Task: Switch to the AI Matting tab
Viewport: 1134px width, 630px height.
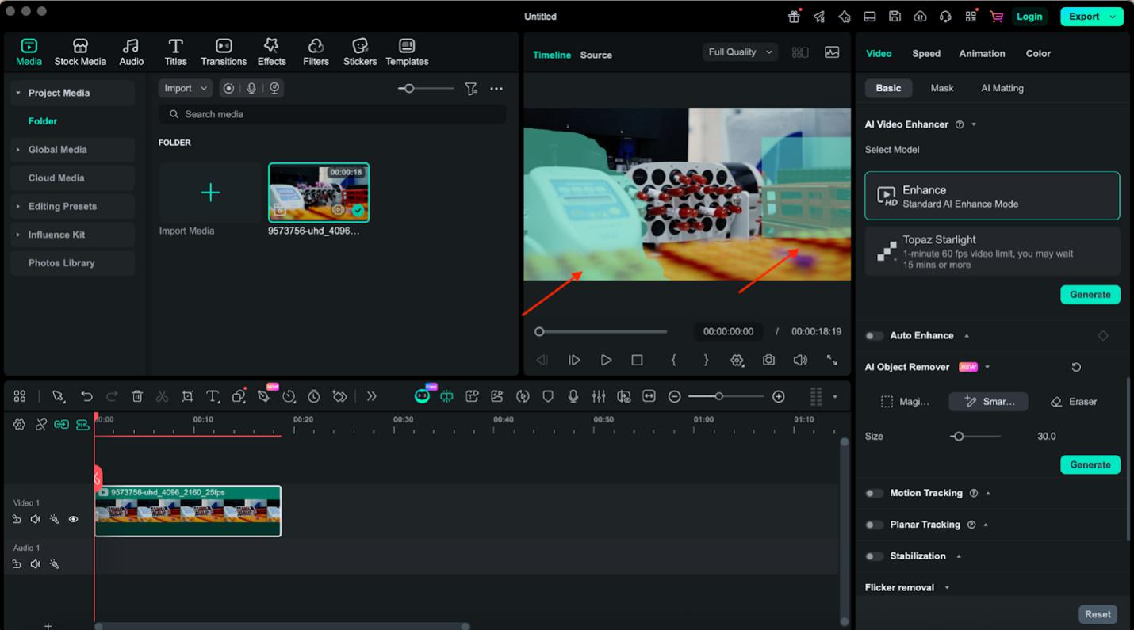Action: click(x=1002, y=88)
